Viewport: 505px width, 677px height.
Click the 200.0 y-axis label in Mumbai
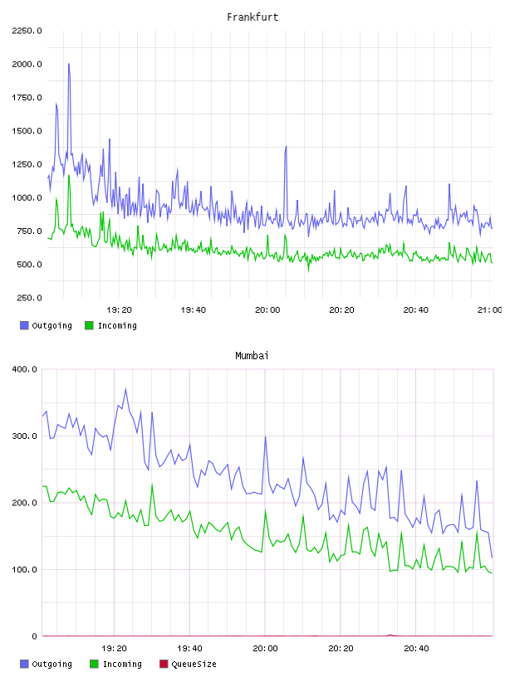click(x=25, y=503)
